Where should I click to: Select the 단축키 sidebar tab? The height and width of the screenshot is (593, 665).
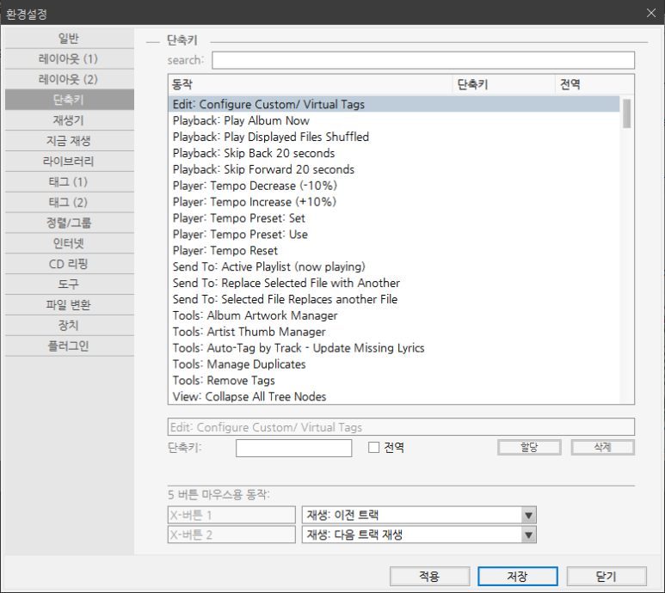(70, 100)
